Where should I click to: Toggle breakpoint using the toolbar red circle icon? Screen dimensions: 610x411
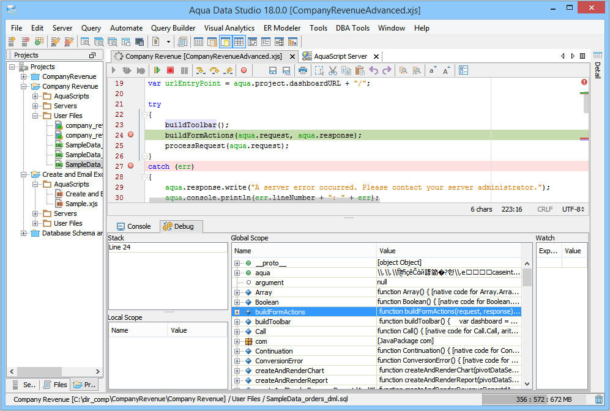tap(244, 70)
